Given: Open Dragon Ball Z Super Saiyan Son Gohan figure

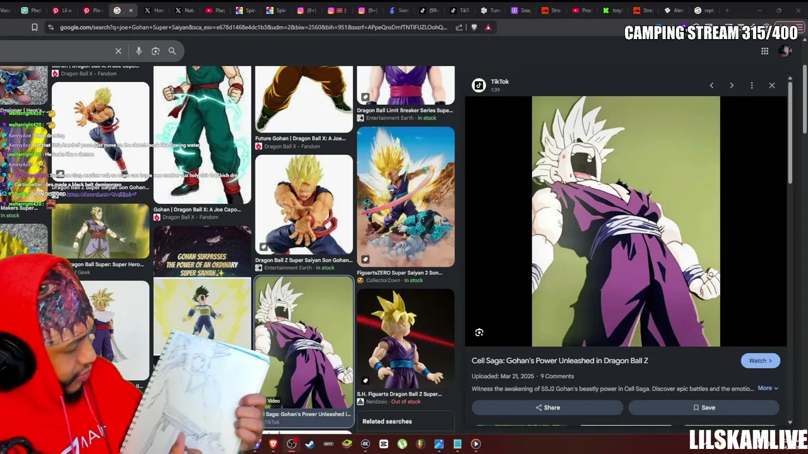Looking at the screenshot, I should click(304, 213).
